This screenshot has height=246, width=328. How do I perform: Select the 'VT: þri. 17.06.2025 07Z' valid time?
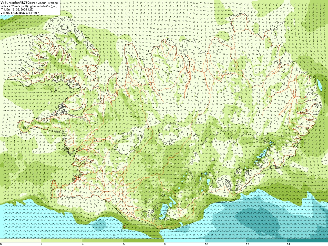[15, 13]
